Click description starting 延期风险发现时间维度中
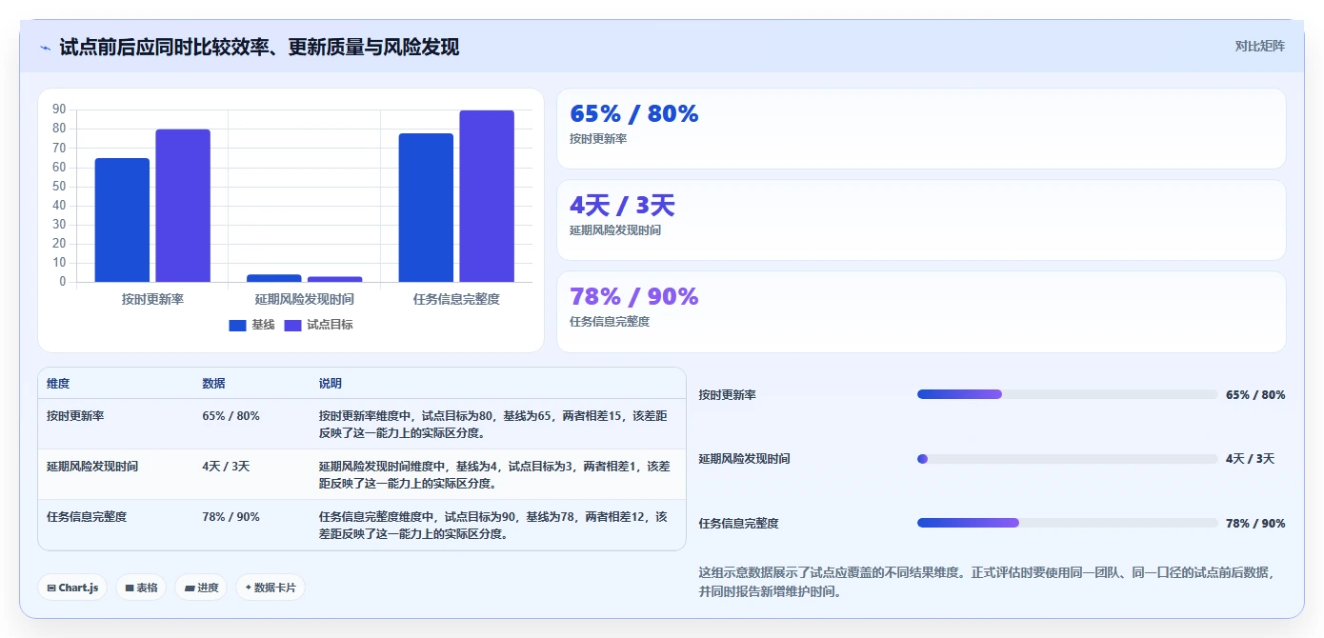This screenshot has width=1324, height=638. tap(494, 474)
